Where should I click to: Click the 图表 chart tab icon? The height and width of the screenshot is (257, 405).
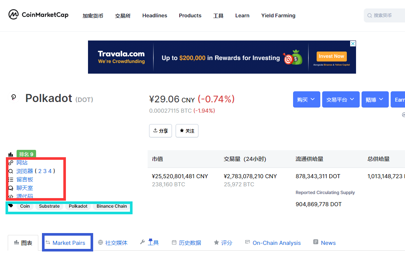[17, 243]
